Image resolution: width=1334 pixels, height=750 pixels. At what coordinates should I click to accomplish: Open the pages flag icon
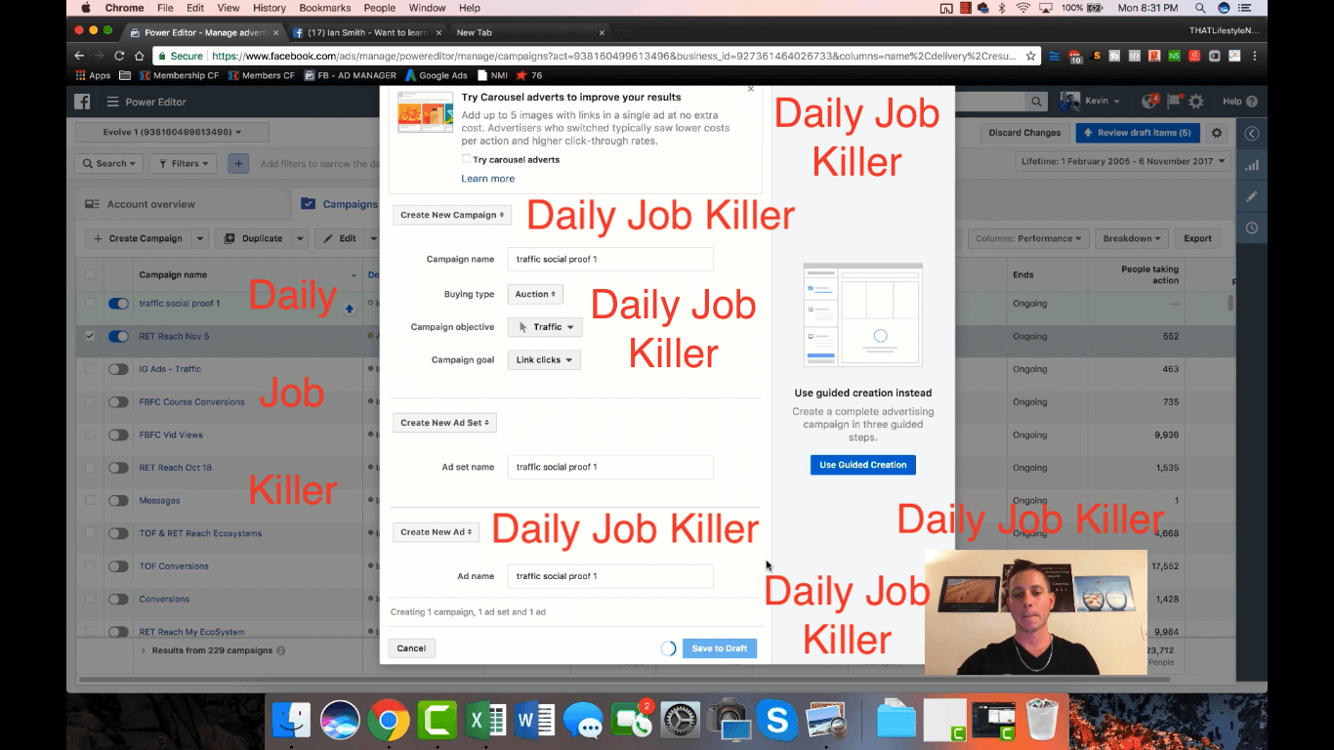pos(1174,102)
